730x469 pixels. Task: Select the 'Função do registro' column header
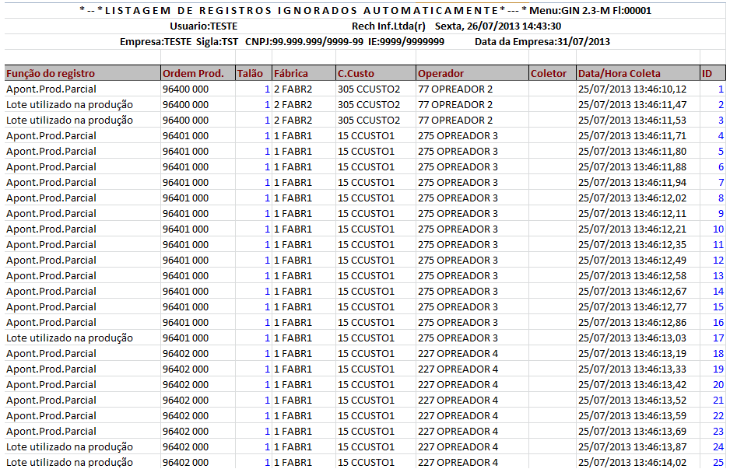(82, 74)
